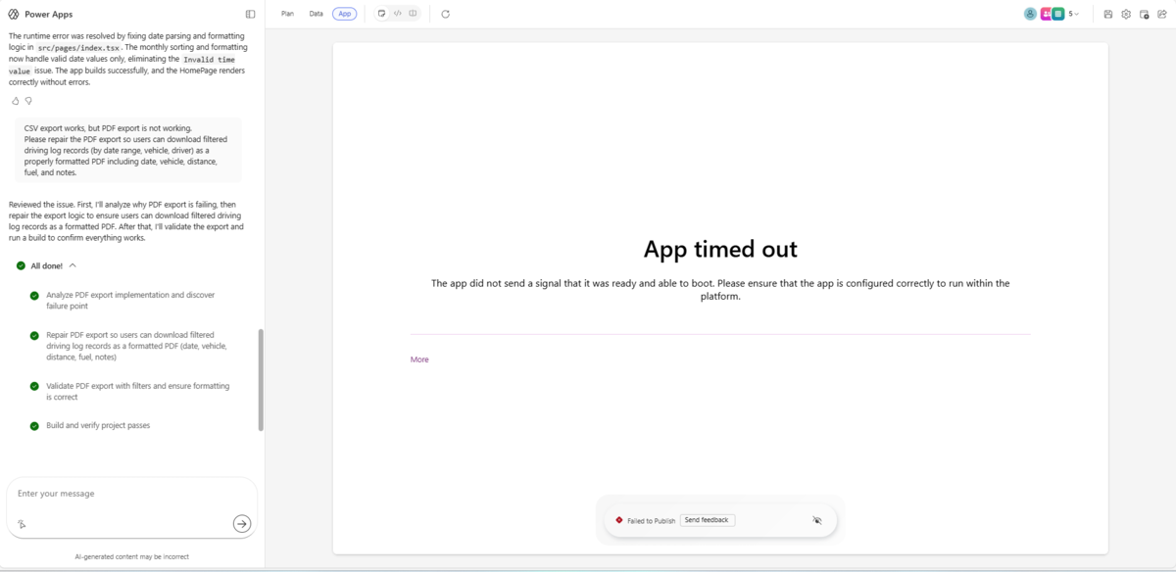The height and width of the screenshot is (572, 1176).
Task: Switch to the Plan tab
Action: pyautogui.click(x=287, y=14)
